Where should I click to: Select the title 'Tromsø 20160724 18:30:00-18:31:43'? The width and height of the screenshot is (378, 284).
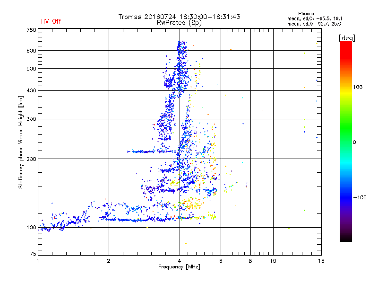click(x=180, y=17)
